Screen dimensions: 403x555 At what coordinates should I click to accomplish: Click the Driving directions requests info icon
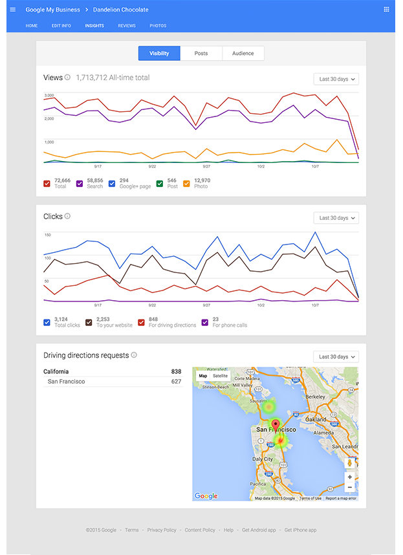pyautogui.click(x=134, y=355)
